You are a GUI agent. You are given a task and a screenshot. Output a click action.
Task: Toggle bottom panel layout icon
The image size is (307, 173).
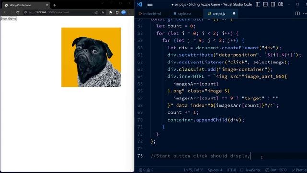tap(265, 4)
